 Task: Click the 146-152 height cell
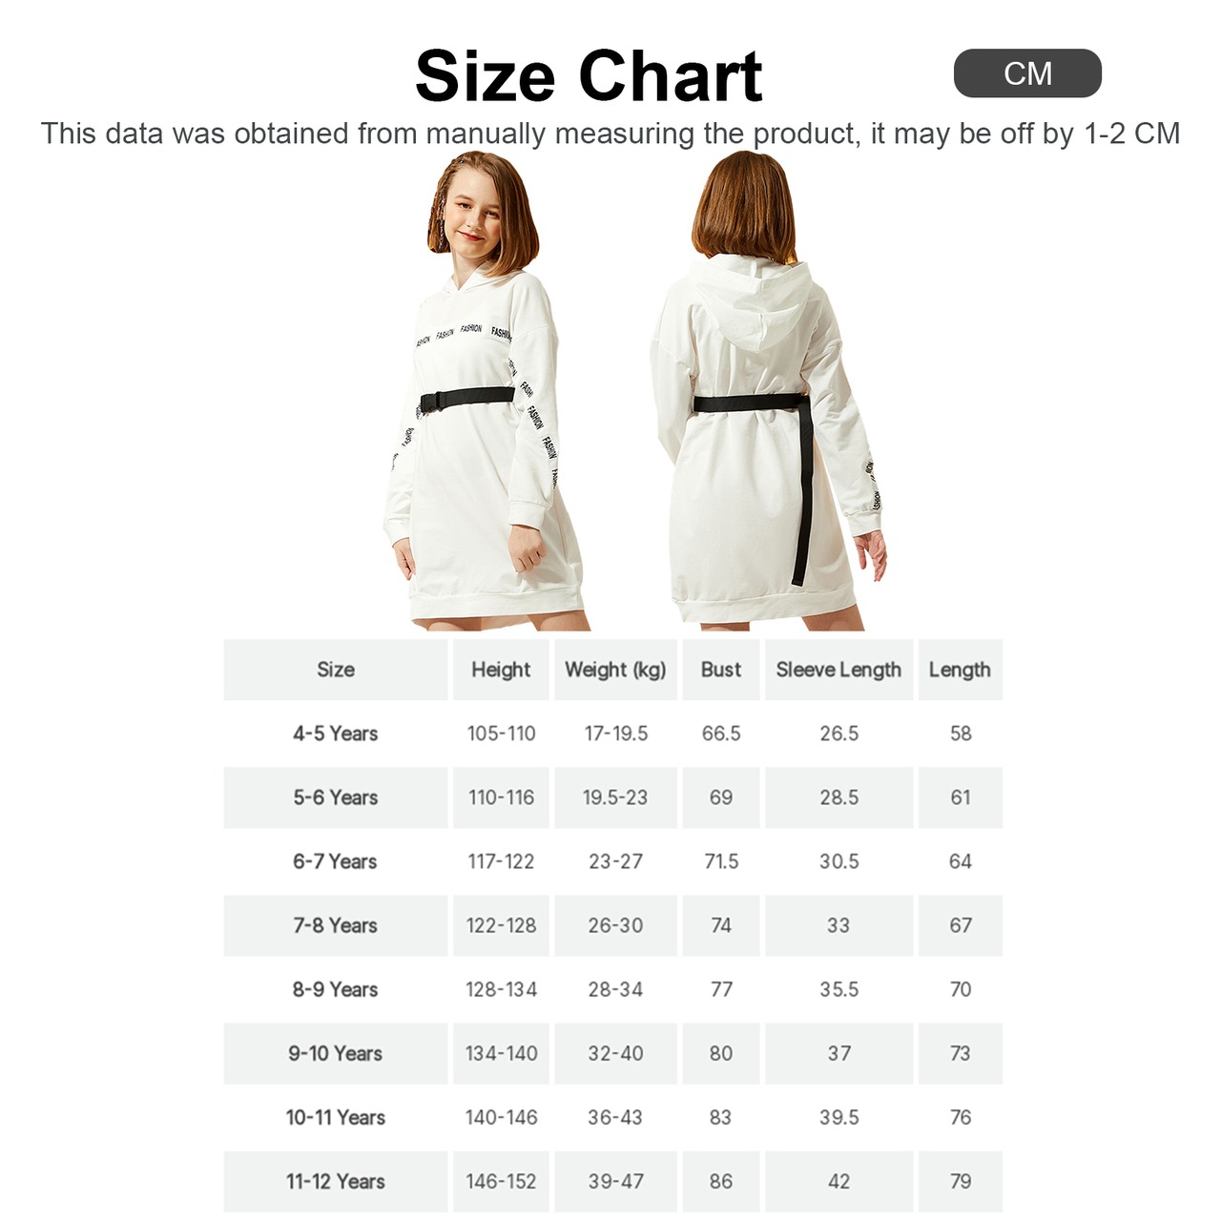coord(501,1181)
